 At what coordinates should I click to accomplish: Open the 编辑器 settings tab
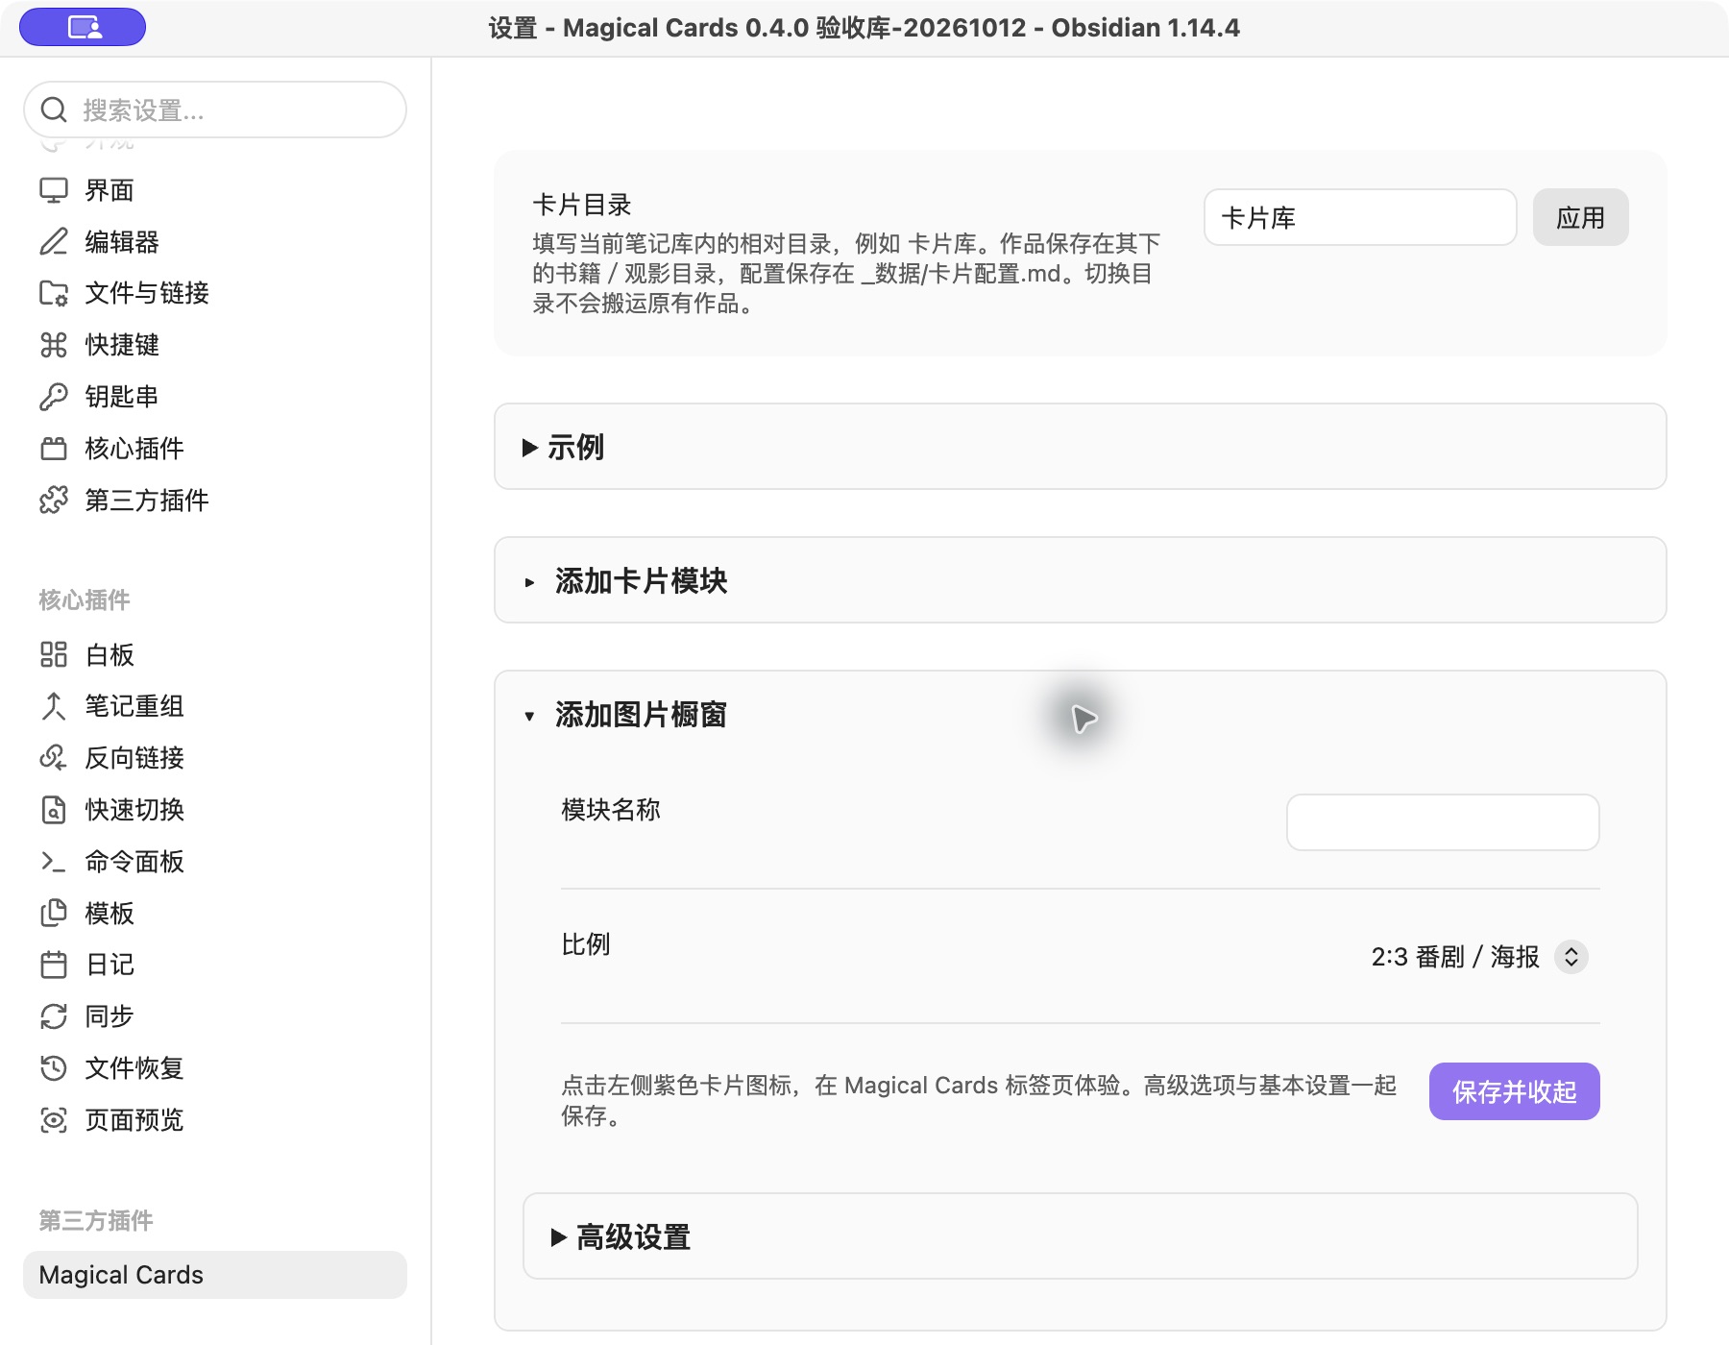coord(215,241)
